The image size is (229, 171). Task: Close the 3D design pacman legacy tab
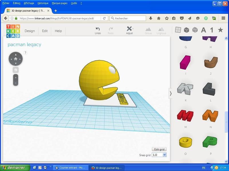(48, 11)
